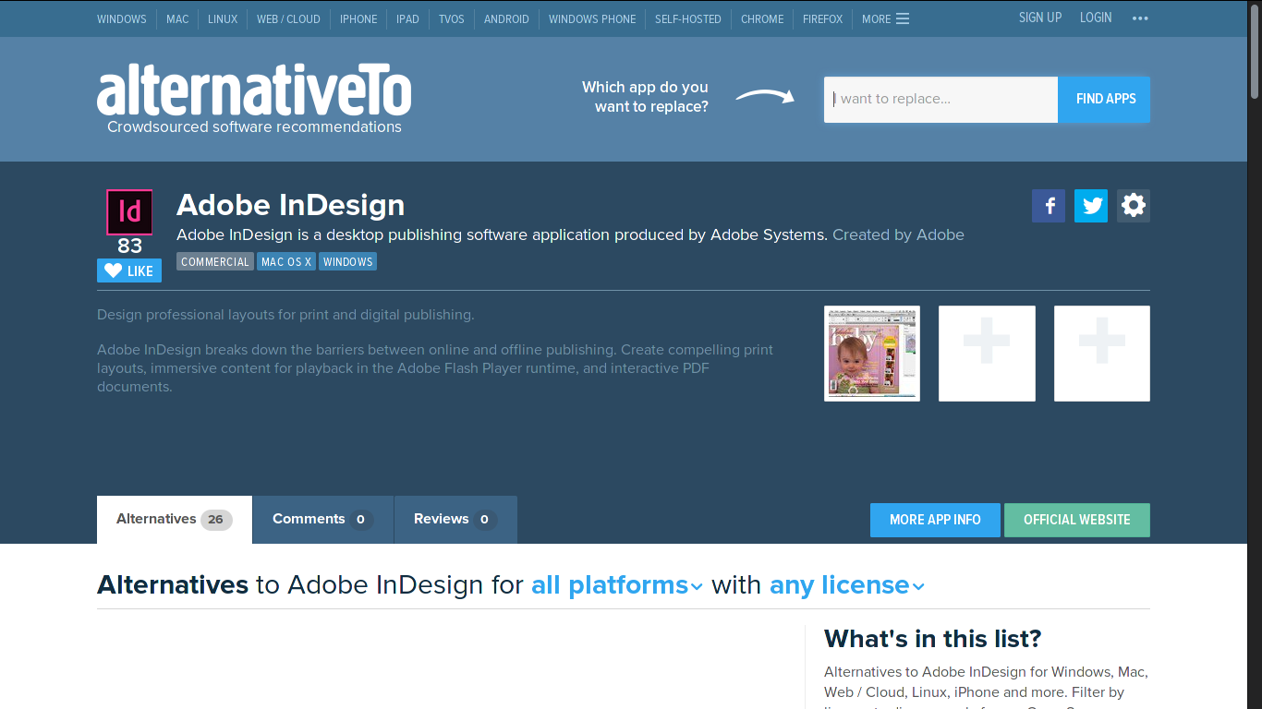The width and height of the screenshot is (1262, 709).
Task: Click the Adobe InDesign title heading
Action: (x=290, y=205)
